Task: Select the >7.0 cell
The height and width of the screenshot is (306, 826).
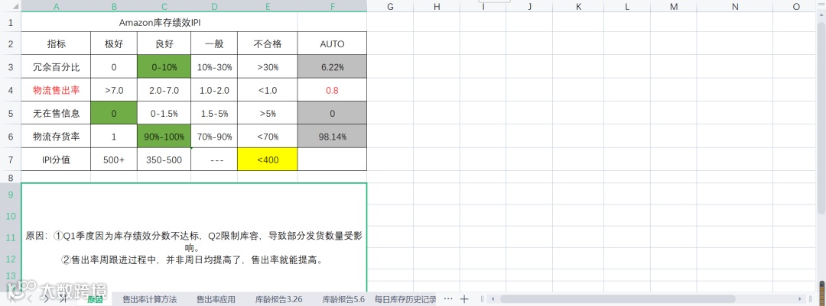Action: [114, 91]
